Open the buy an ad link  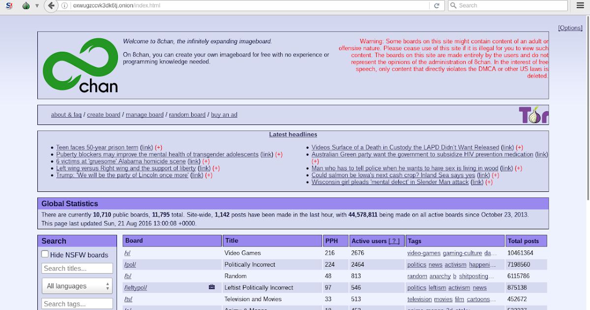click(x=224, y=115)
